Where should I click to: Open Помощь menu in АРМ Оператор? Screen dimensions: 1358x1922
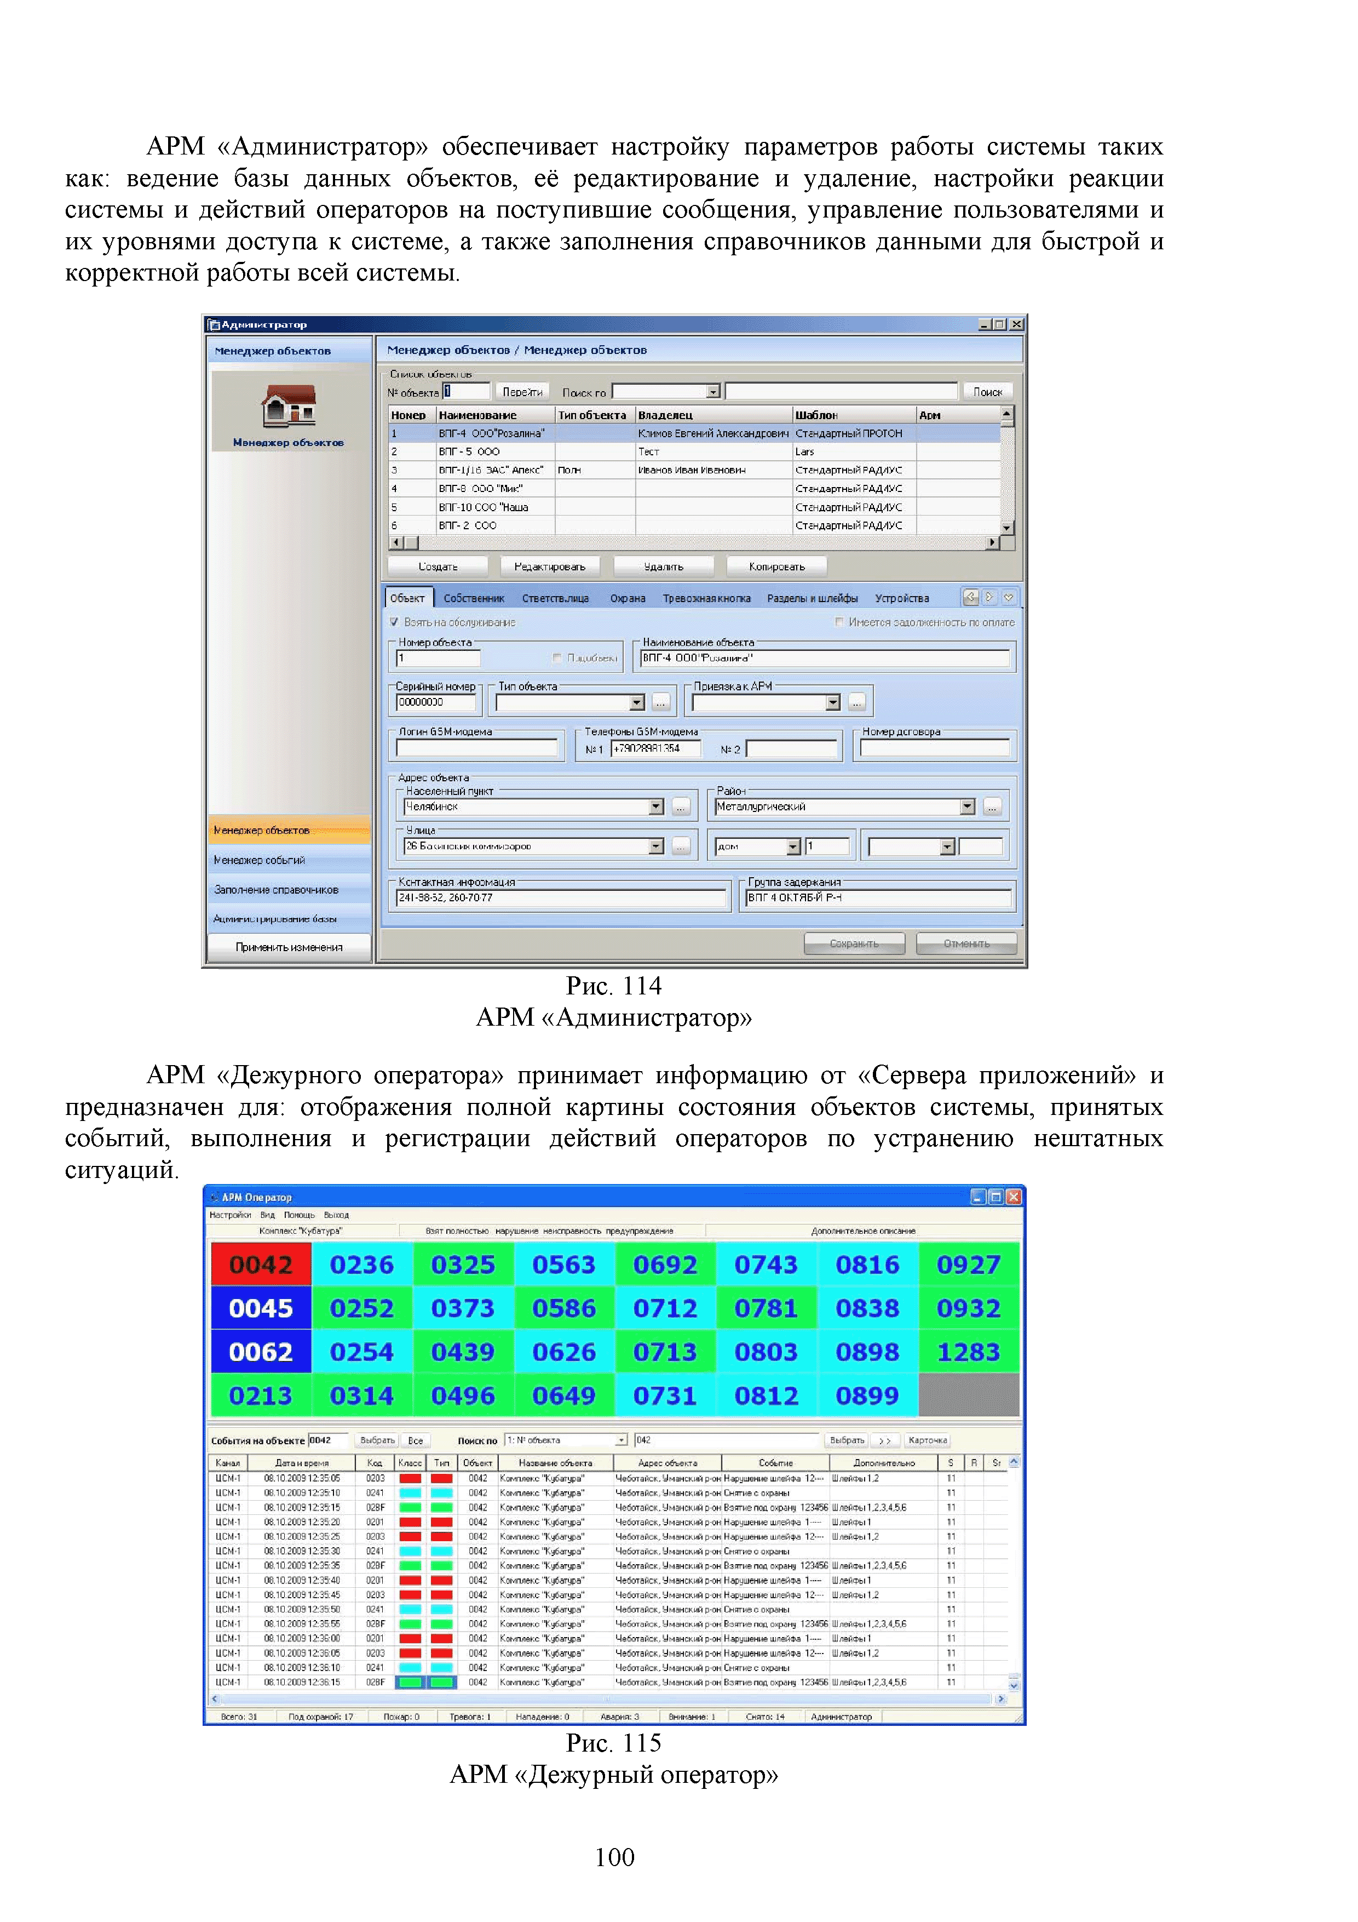tap(299, 1215)
